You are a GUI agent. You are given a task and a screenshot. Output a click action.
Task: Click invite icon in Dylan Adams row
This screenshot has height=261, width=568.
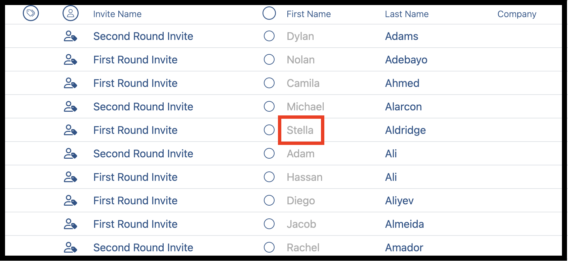tap(71, 36)
